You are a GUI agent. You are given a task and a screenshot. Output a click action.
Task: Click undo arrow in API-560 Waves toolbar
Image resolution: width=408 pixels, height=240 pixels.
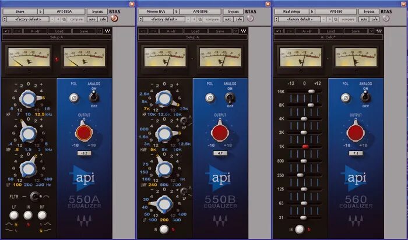279,31
